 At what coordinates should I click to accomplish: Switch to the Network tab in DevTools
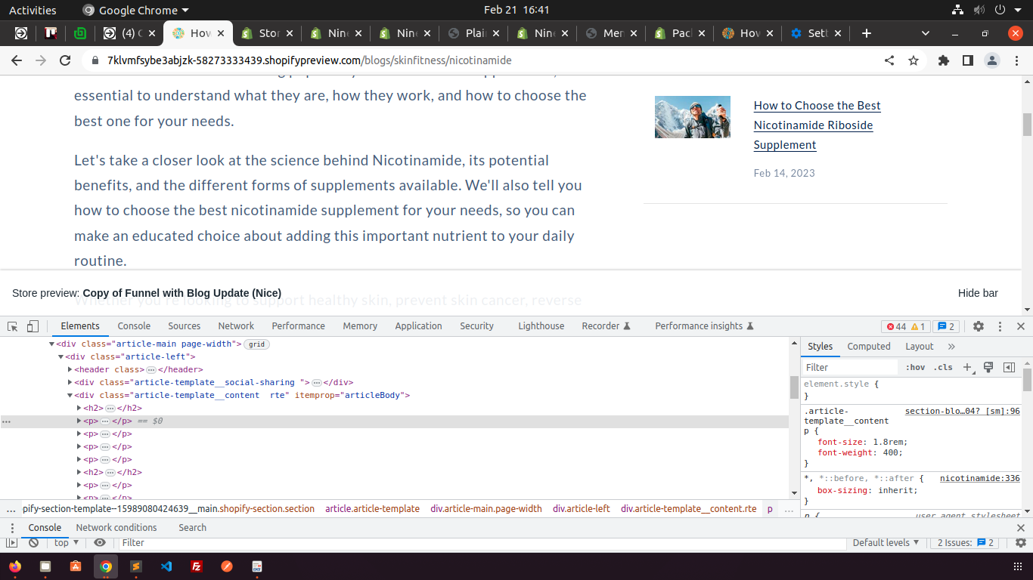tap(236, 326)
